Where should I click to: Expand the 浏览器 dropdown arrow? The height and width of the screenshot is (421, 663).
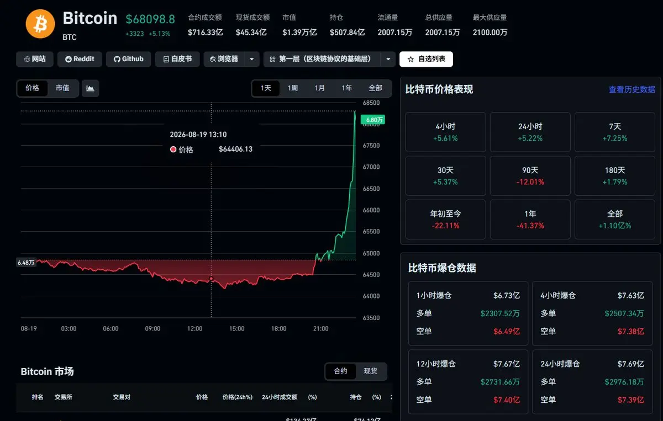tap(252, 59)
